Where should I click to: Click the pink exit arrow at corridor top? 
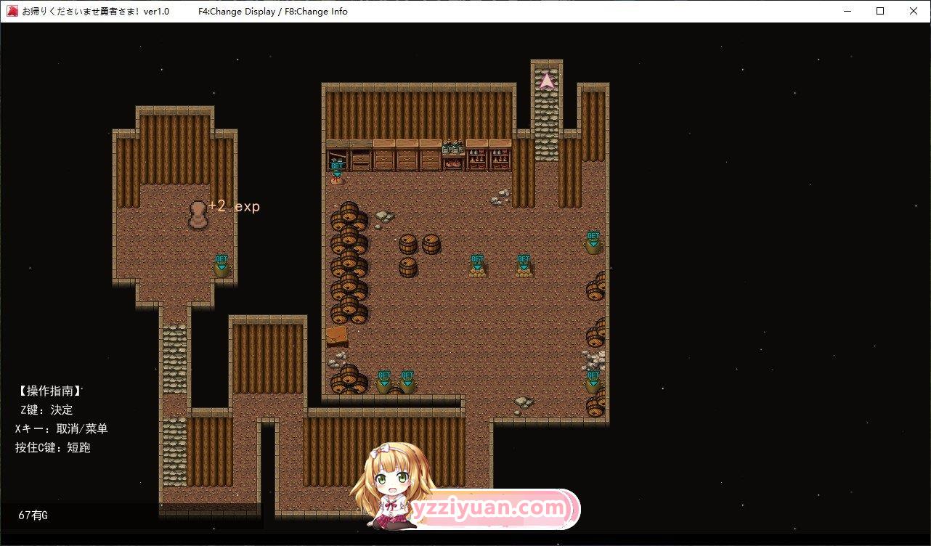tap(547, 80)
